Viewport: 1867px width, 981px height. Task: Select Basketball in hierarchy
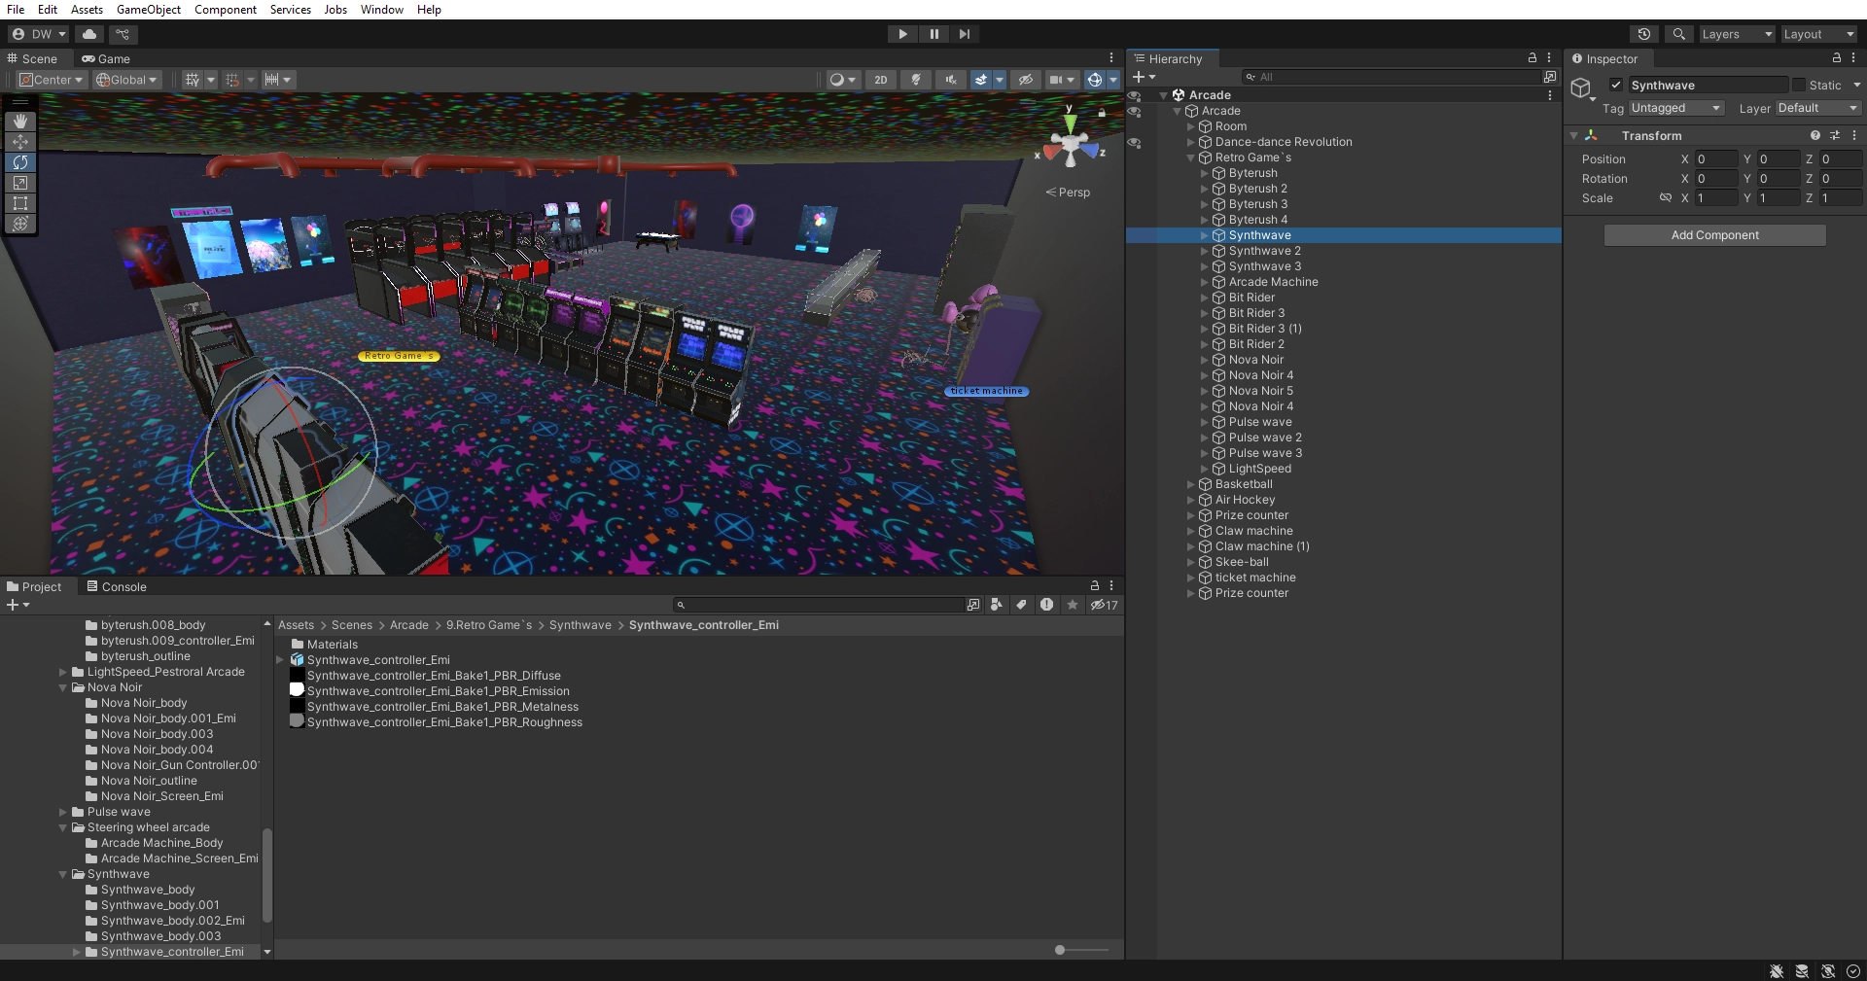click(1243, 484)
